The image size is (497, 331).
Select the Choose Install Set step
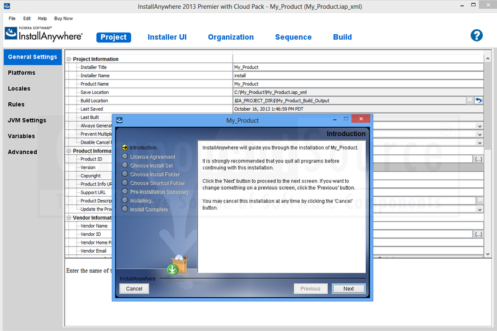[147, 165]
